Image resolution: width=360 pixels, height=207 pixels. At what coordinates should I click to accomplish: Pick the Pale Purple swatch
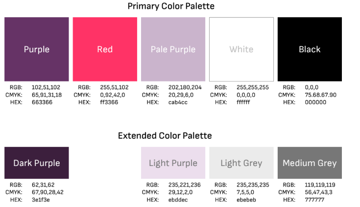tap(173, 49)
